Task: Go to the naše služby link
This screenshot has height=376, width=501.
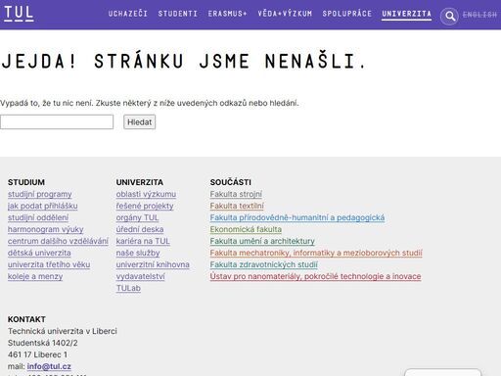Action: (138, 253)
